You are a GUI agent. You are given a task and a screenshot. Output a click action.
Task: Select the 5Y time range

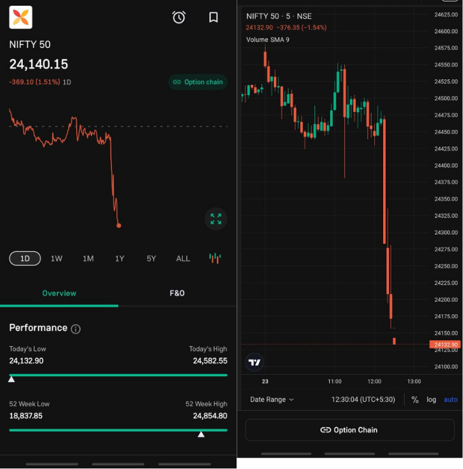pyautogui.click(x=152, y=258)
